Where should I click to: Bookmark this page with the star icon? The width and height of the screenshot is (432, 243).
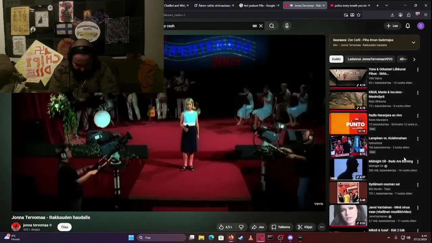tap(358, 15)
